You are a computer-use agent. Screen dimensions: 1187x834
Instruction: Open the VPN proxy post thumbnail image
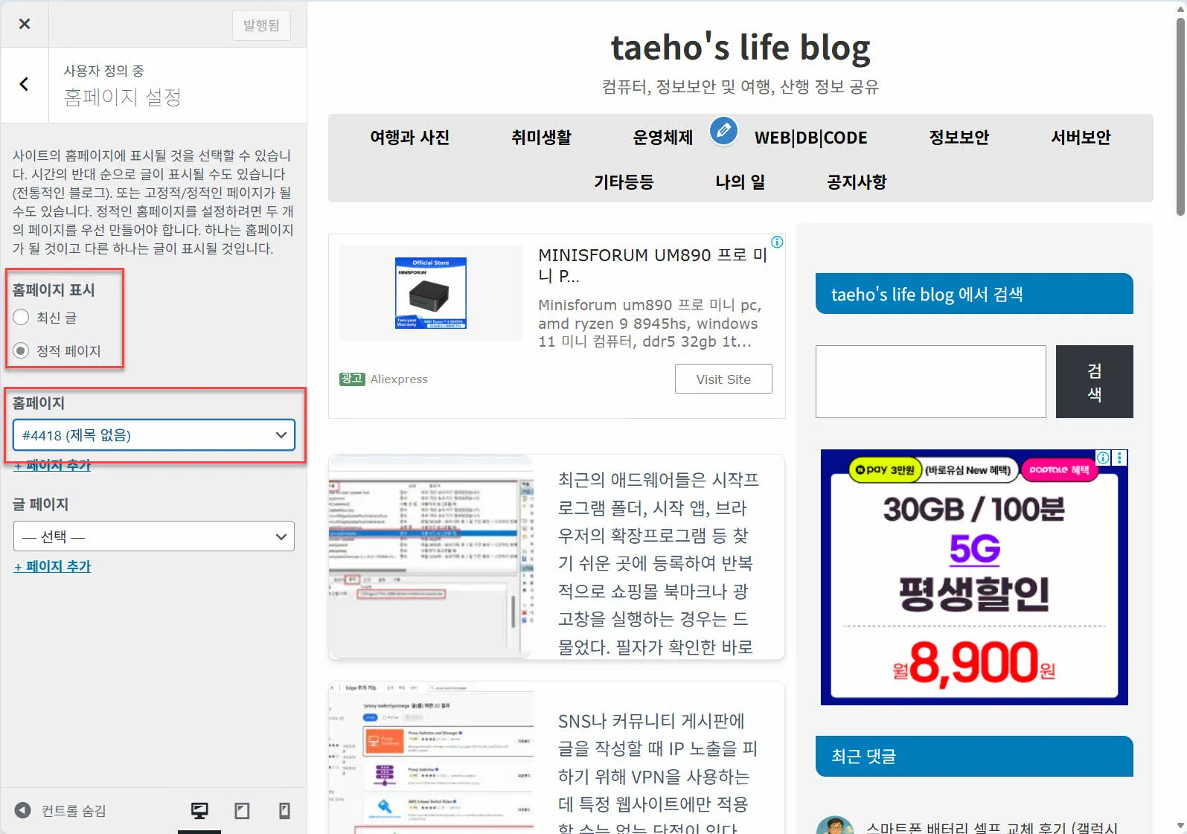pos(432,757)
